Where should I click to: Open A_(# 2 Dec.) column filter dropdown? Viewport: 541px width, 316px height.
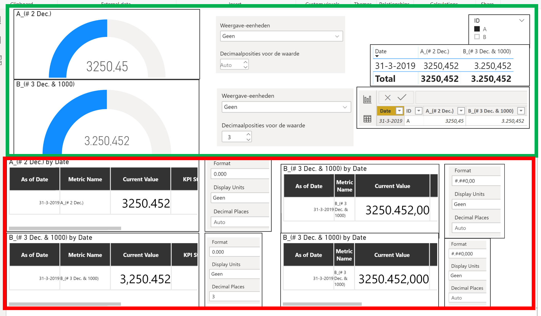coord(461,111)
